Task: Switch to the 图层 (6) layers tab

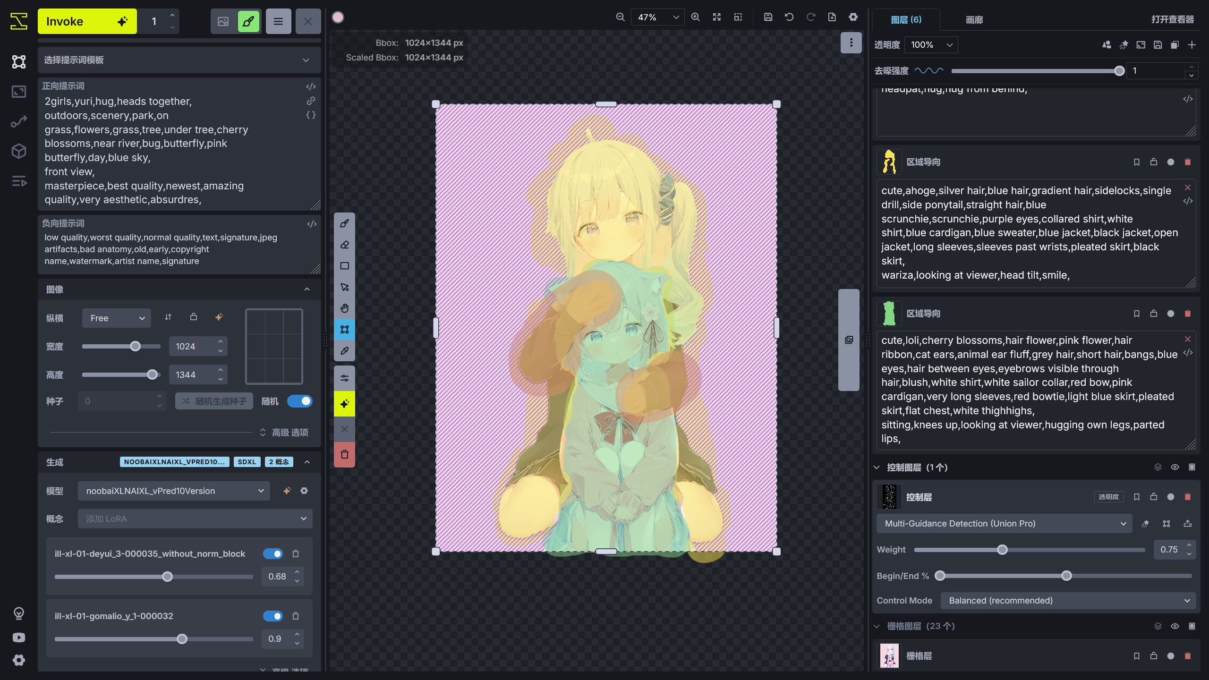Action: [906, 19]
